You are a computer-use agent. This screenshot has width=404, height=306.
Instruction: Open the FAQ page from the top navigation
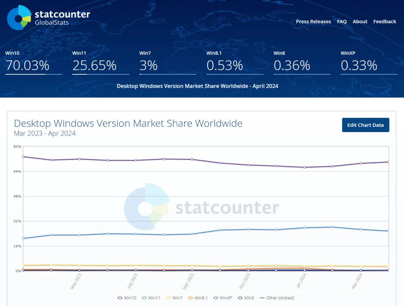point(342,21)
